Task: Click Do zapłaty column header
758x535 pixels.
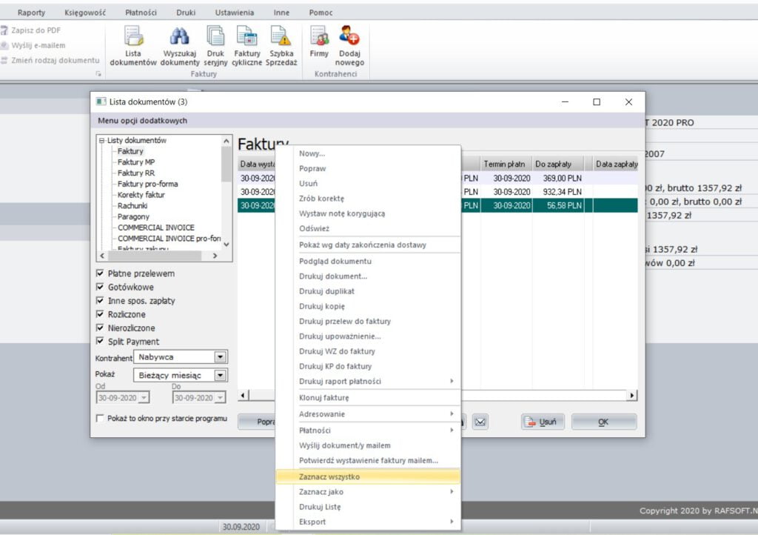Action: [x=558, y=164]
